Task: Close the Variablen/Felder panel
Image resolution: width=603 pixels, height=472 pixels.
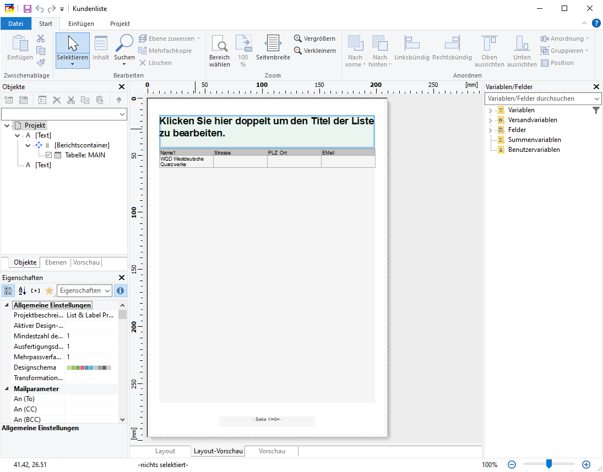Action: (x=596, y=87)
